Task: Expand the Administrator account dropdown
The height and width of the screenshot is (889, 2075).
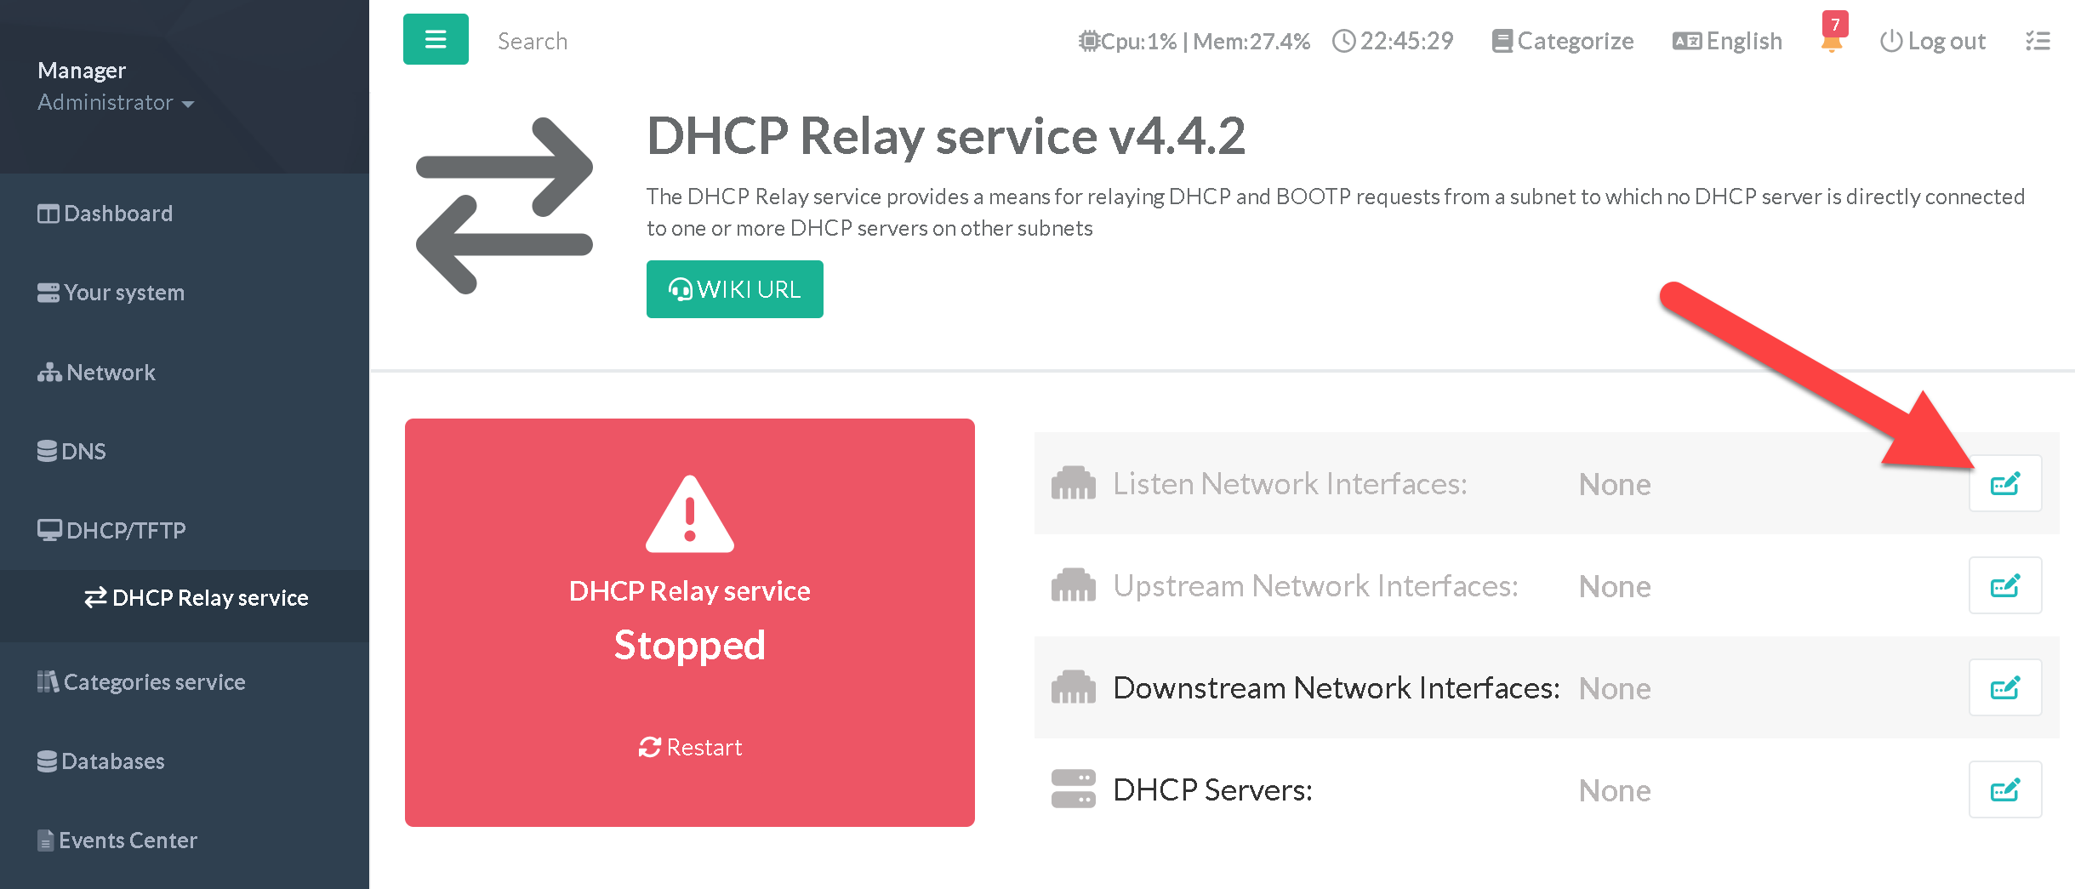Action: (x=116, y=103)
